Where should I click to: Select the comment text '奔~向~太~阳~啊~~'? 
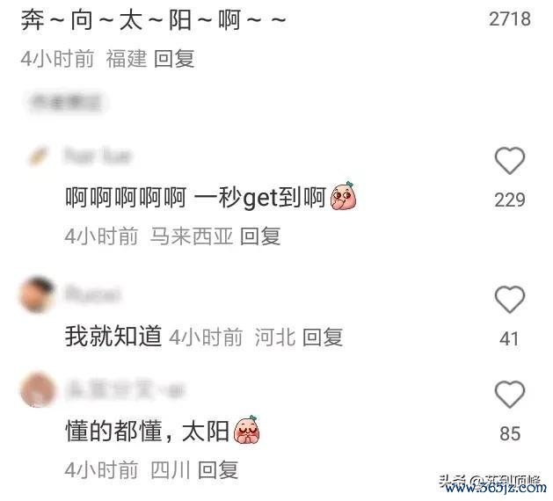pyautogui.click(x=153, y=19)
